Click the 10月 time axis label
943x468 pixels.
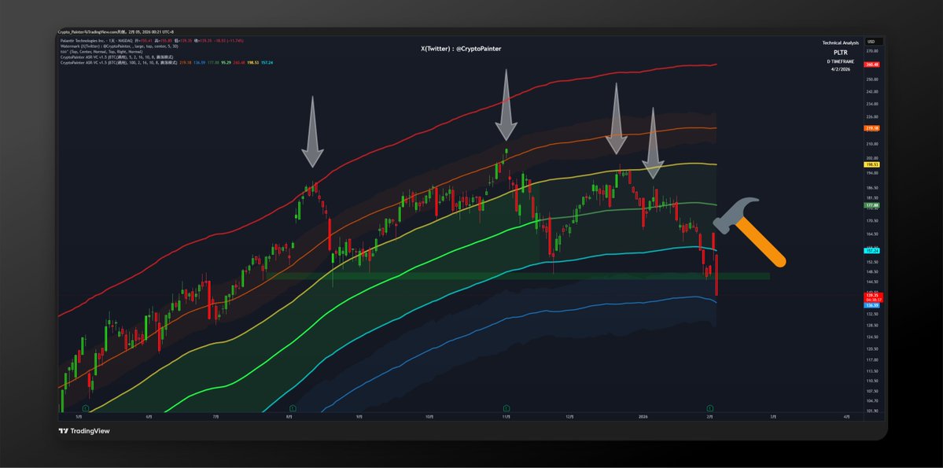(x=429, y=416)
